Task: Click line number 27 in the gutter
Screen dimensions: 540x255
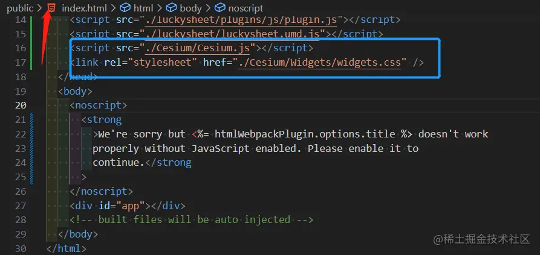Action: [21, 206]
